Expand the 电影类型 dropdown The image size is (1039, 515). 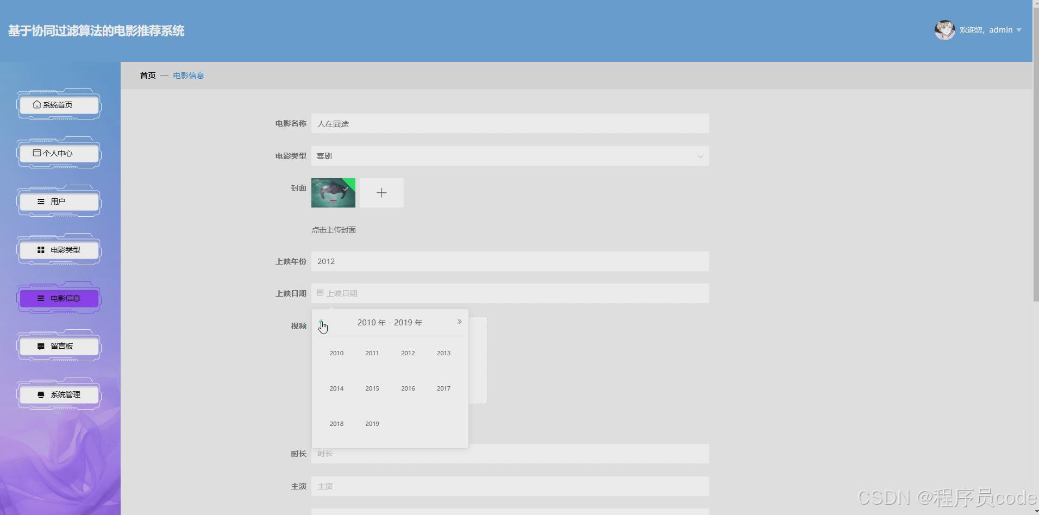[x=510, y=156]
